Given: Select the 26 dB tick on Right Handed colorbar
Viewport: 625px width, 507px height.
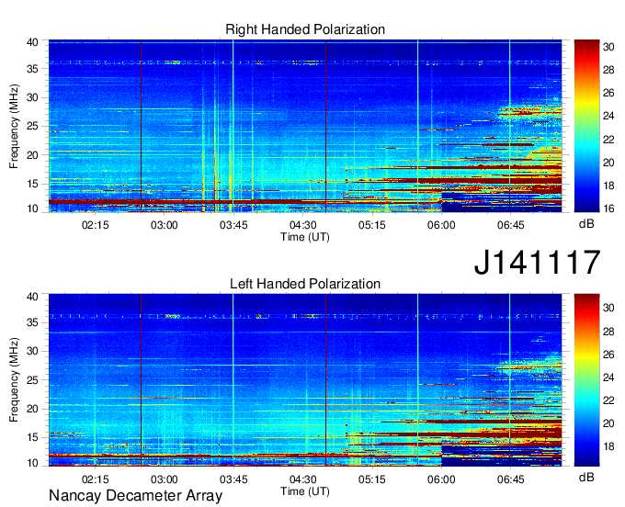Looking at the screenshot, I should [608, 93].
